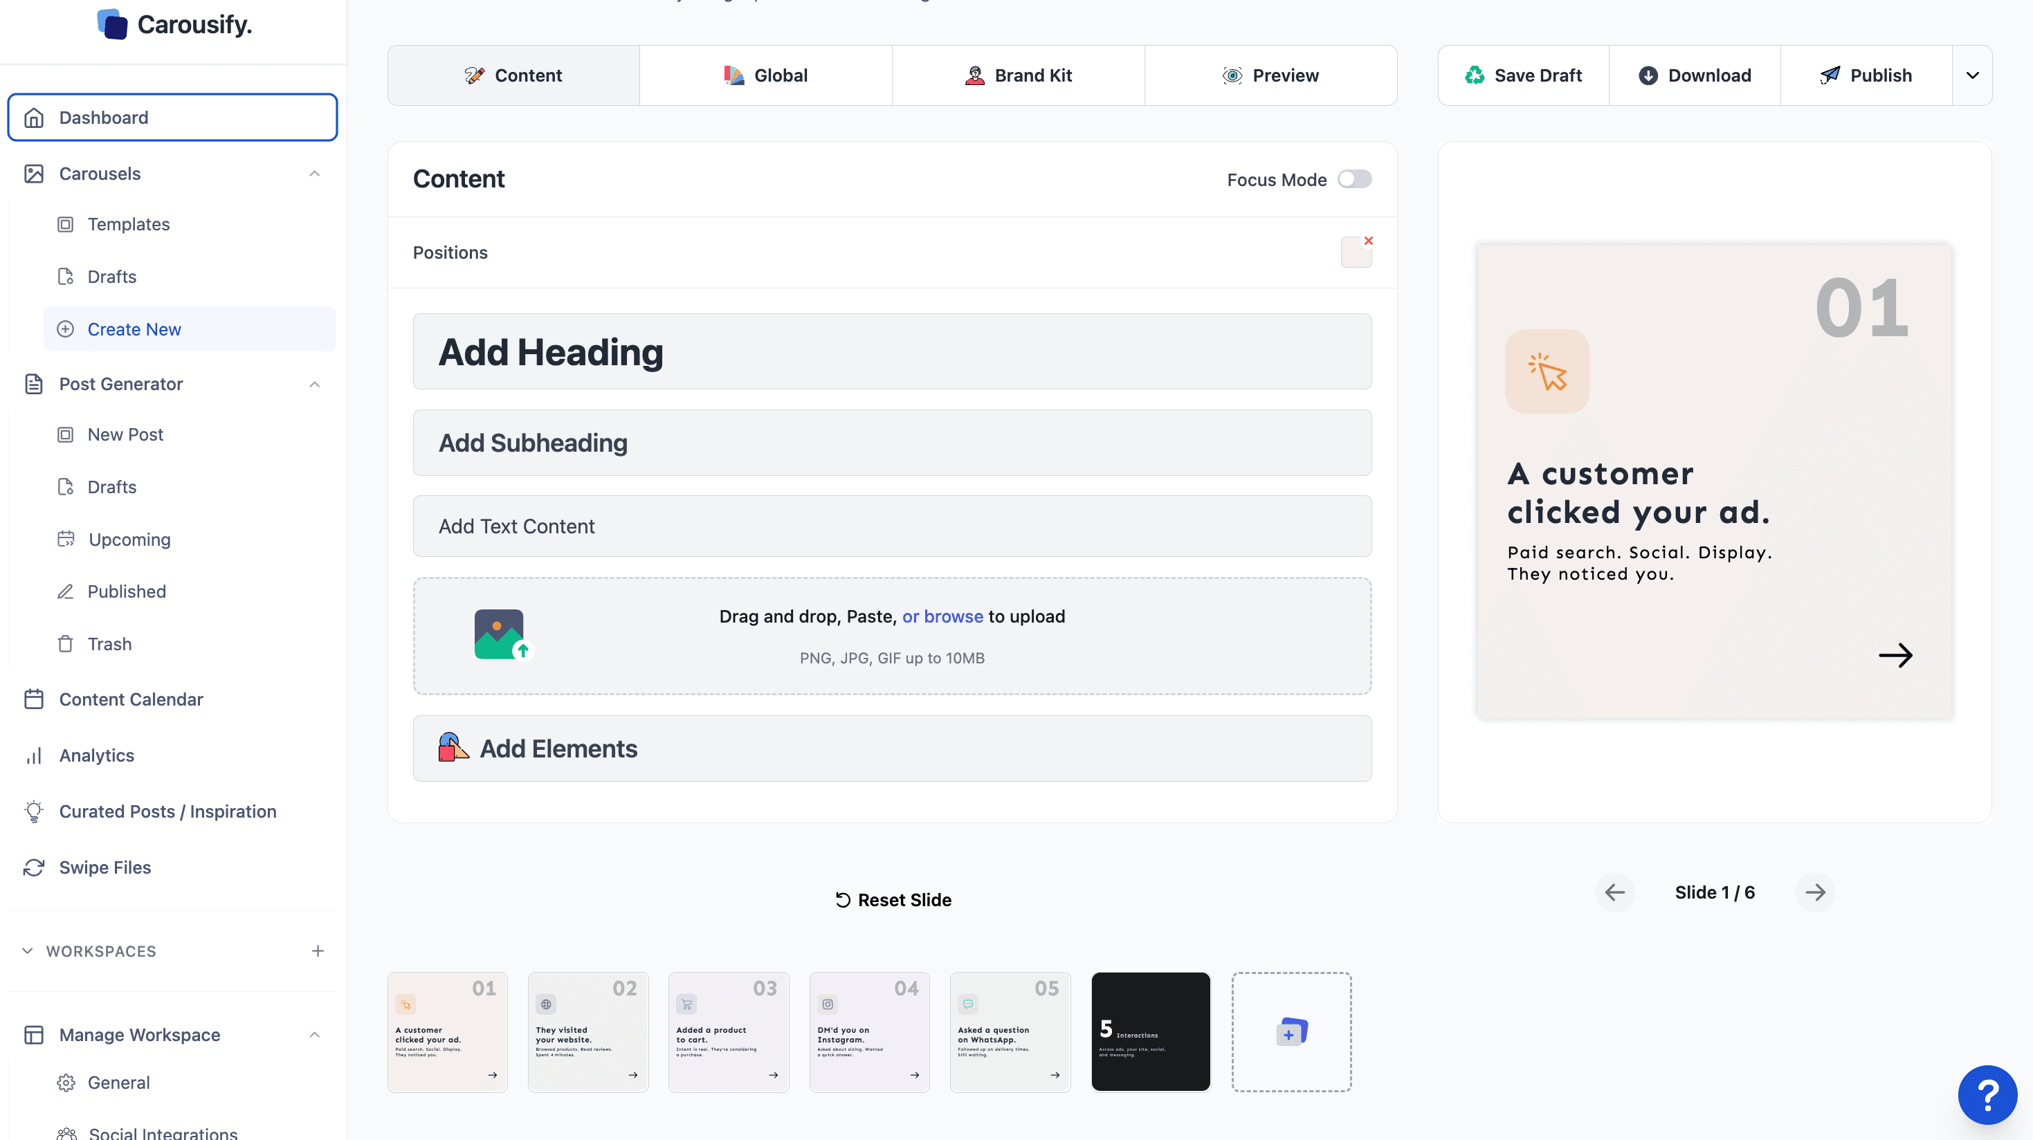This screenshot has width=2033, height=1140.
Task: Remove the Positions color box via red x
Action: (x=1369, y=241)
